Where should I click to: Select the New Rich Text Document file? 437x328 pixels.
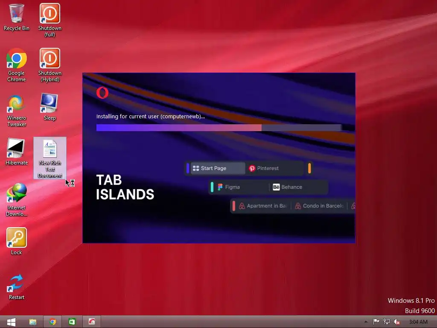coord(50,158)
